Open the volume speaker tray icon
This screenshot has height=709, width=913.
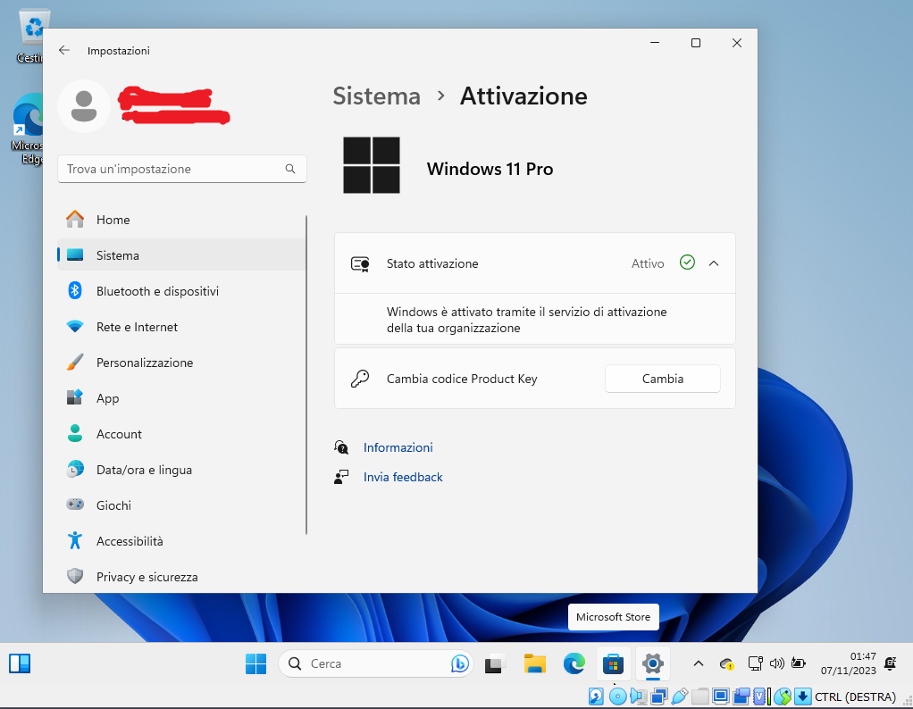(x=776, y=663)
